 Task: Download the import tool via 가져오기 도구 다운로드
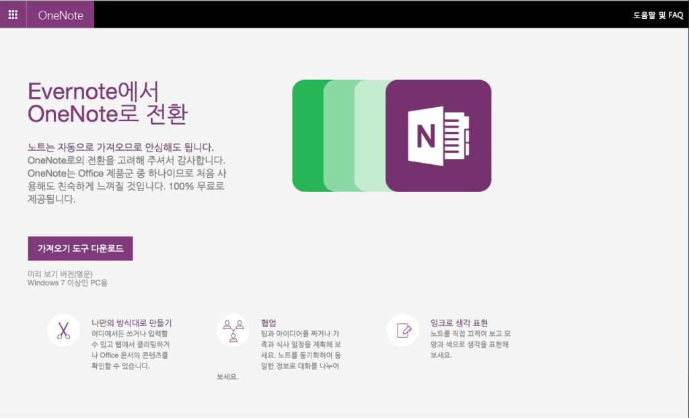pyautogui.click(x=79, y=248)
